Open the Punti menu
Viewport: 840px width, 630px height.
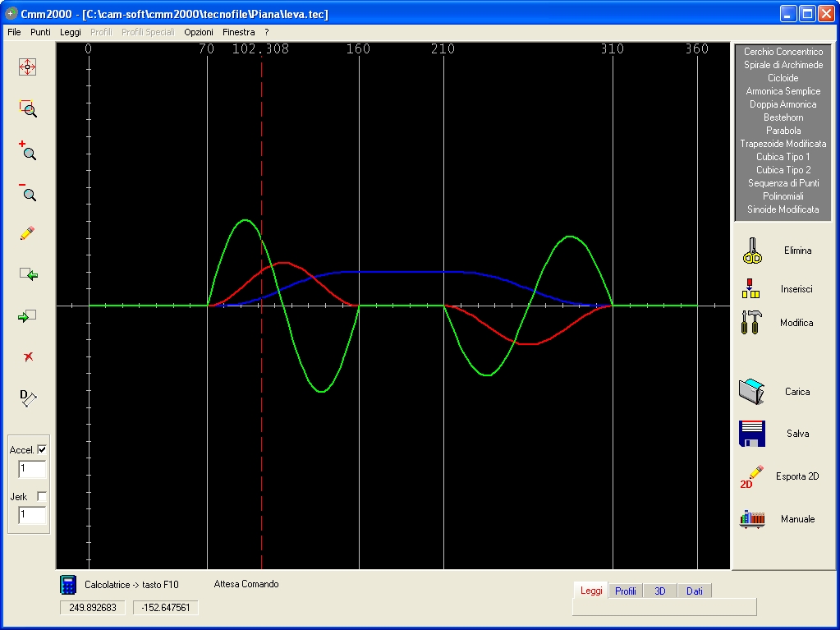41,32
